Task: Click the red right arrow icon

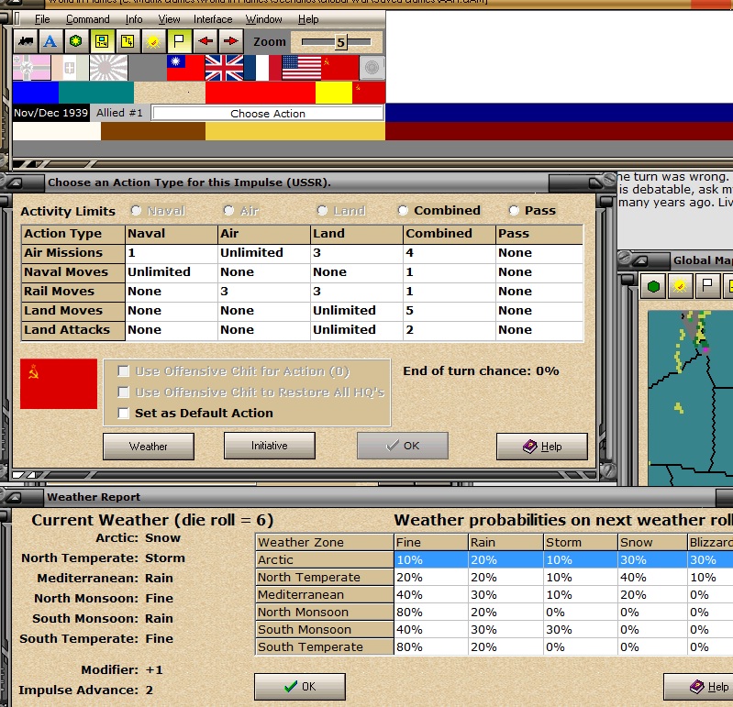Action: pyautogui.click(x=230, y=41)
